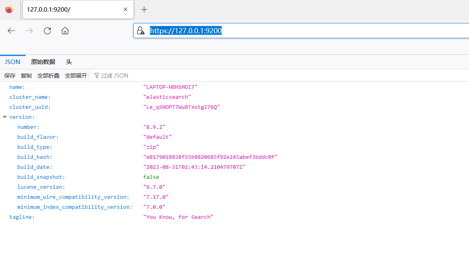This screenshot has width=469, height=280.
Task: Select the build_hash key
Action: click(x=35, y=157)
